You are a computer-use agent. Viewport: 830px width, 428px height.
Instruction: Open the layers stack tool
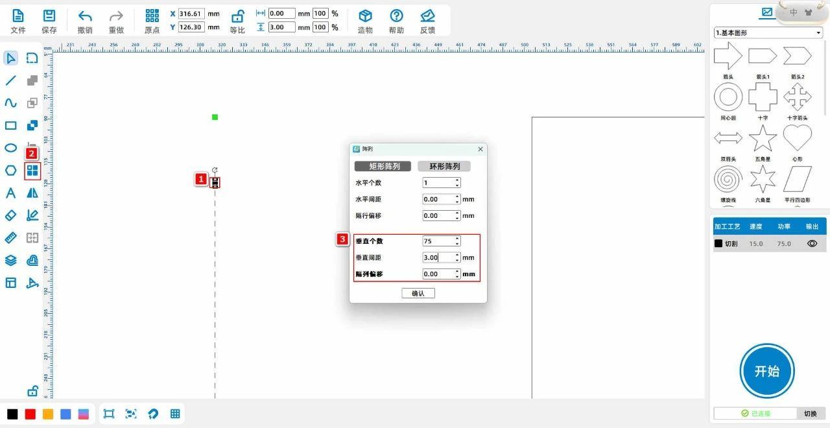[11, 260]
